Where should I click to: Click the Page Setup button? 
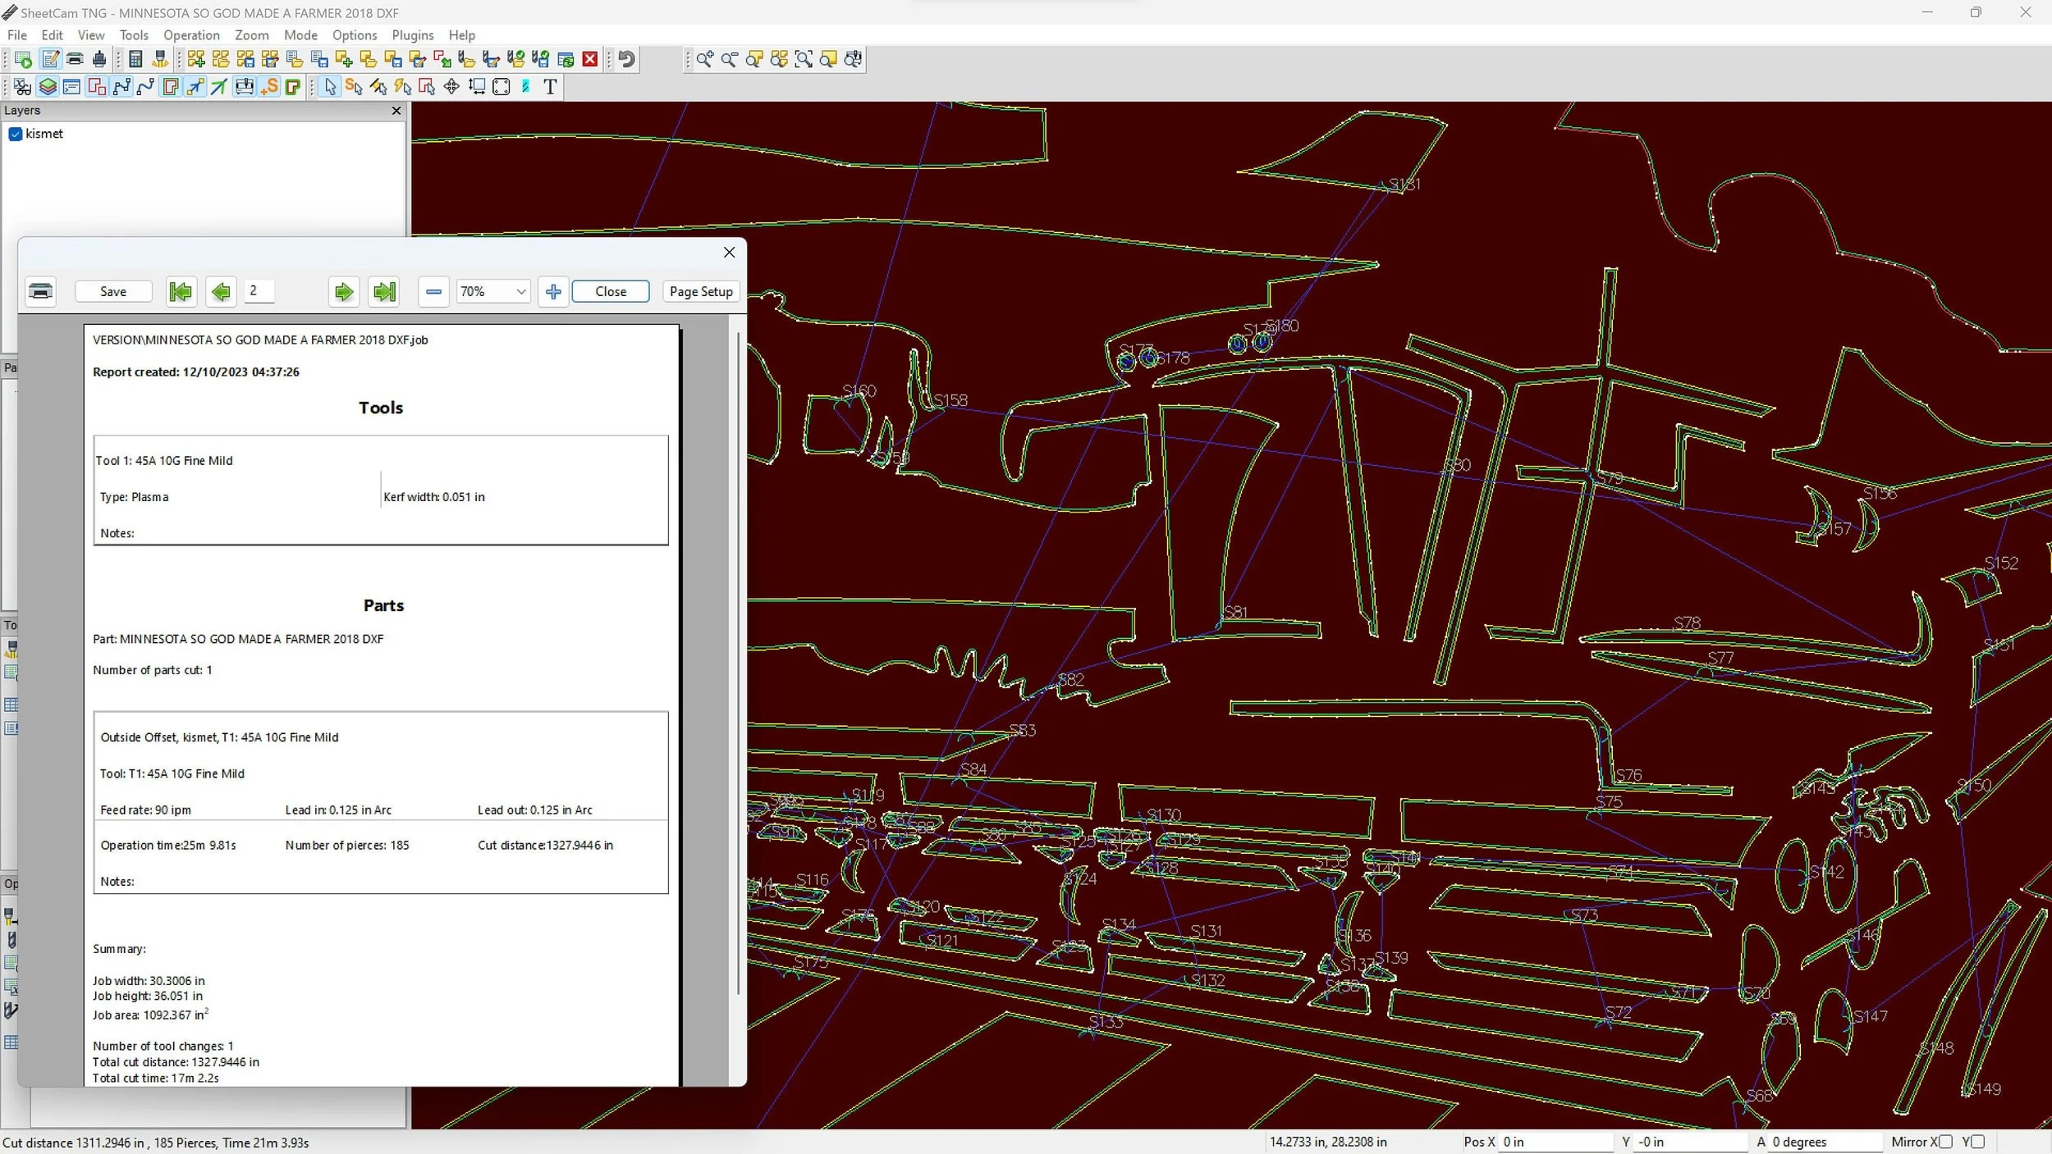pos(700,291)
